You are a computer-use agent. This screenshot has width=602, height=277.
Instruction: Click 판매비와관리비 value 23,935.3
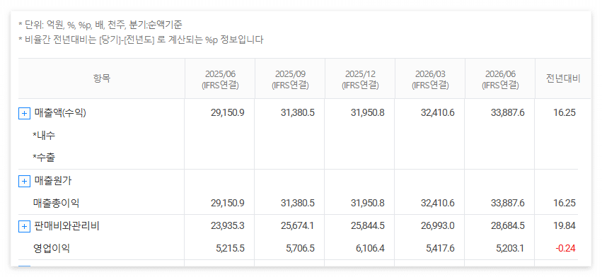(x=228, y=226)
